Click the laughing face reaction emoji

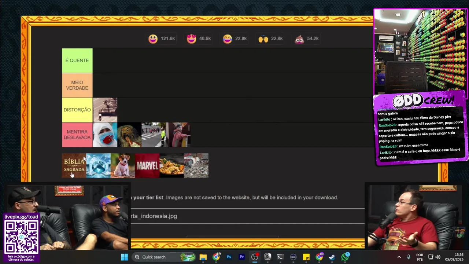point(228,38)
